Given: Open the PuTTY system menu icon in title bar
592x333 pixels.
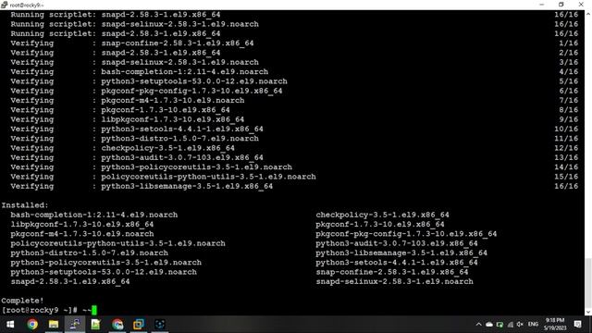Looking at the screenshot, I should (x=4, y=5).
